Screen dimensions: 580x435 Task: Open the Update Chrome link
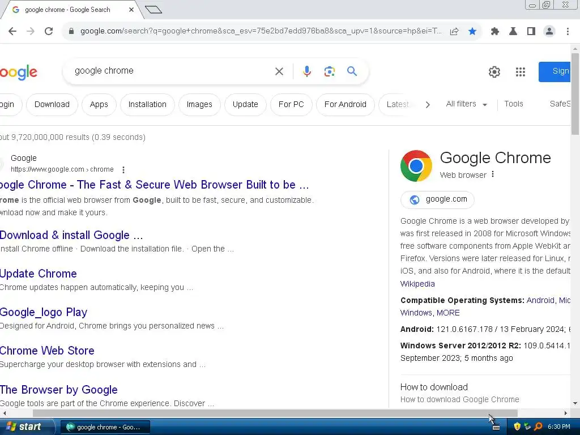coord(39,274)
